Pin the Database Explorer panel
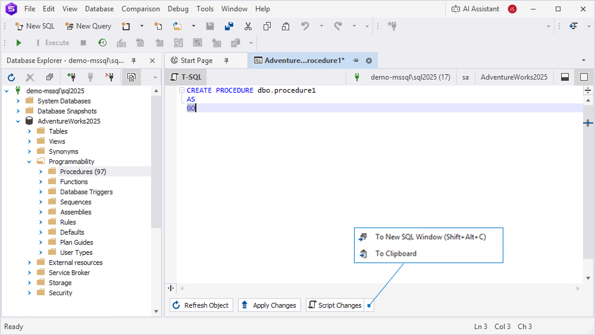Viewport: 595px width, 335px height. tap(133, 61)
